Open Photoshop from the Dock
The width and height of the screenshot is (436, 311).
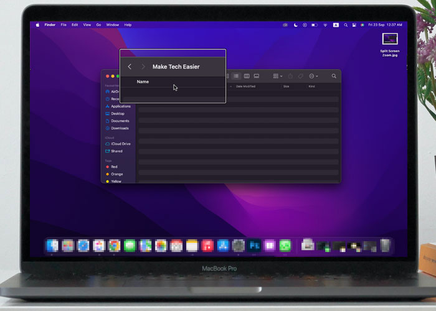[x=254, y=246]
